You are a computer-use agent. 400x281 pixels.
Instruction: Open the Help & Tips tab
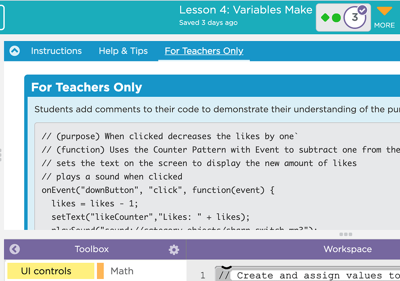(x=123, y=51)
